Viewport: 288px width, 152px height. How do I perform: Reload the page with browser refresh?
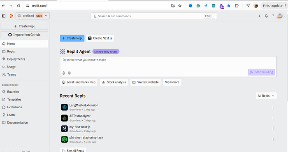(x=19, y=6)
